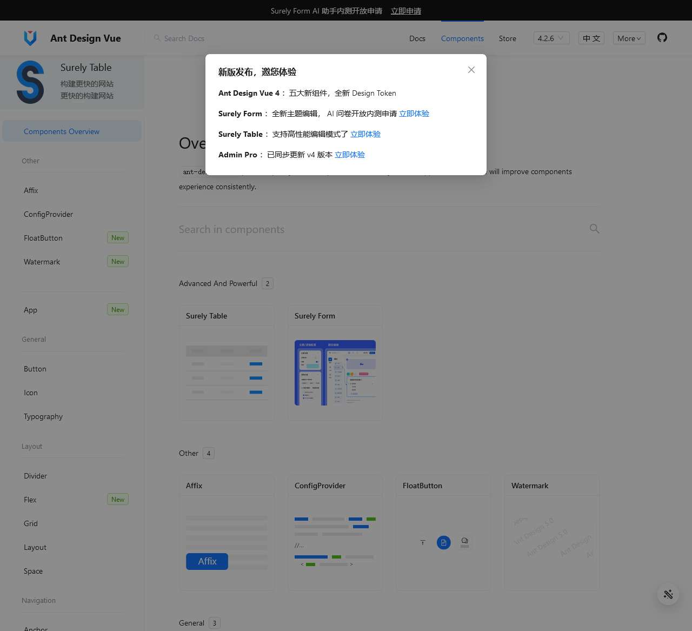Open the floating theme editor button
This screenshot has height=631, width=692.
pyautogui.click(x=668, y=594)
